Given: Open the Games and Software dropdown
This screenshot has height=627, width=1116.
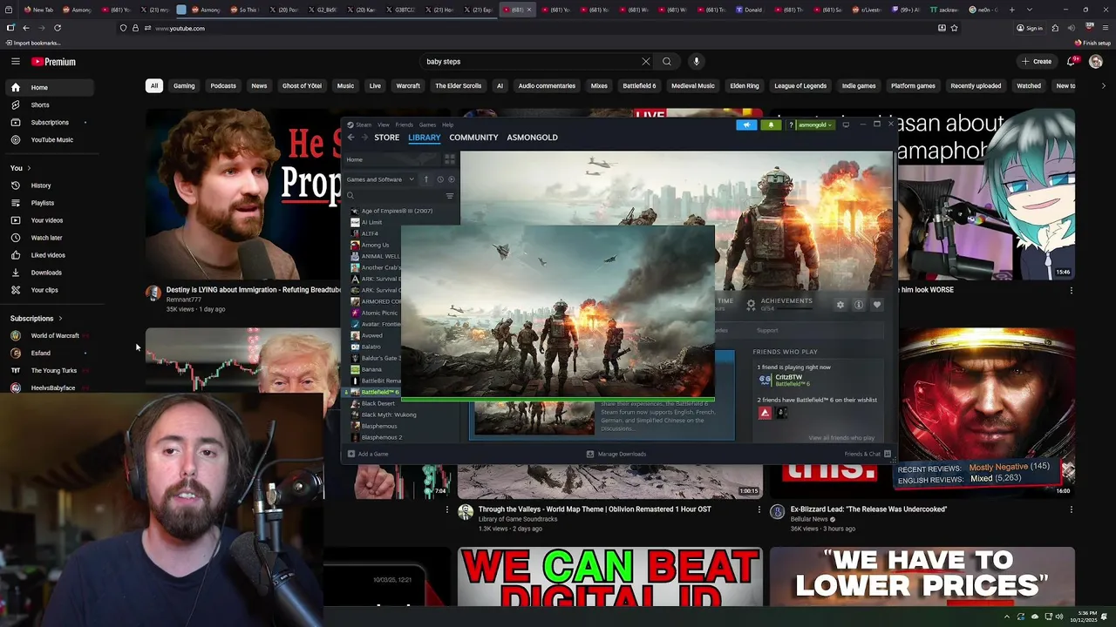Looking at the screenshot, I should (380, 179).
